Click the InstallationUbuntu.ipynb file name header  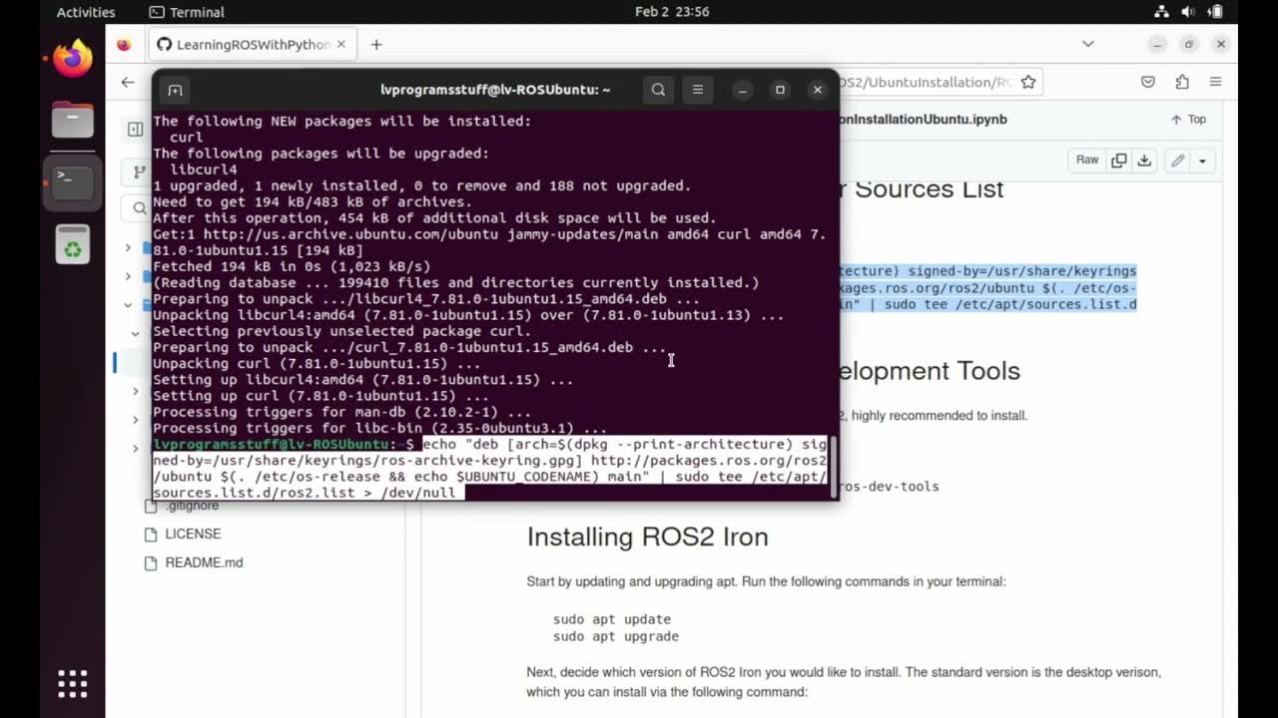point(924,119)
